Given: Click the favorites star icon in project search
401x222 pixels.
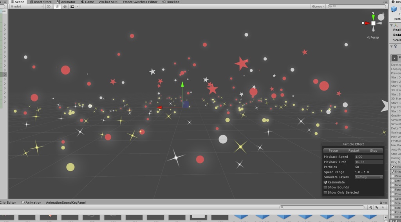Looking at the screenshot, I should click(x=383, y=207).
